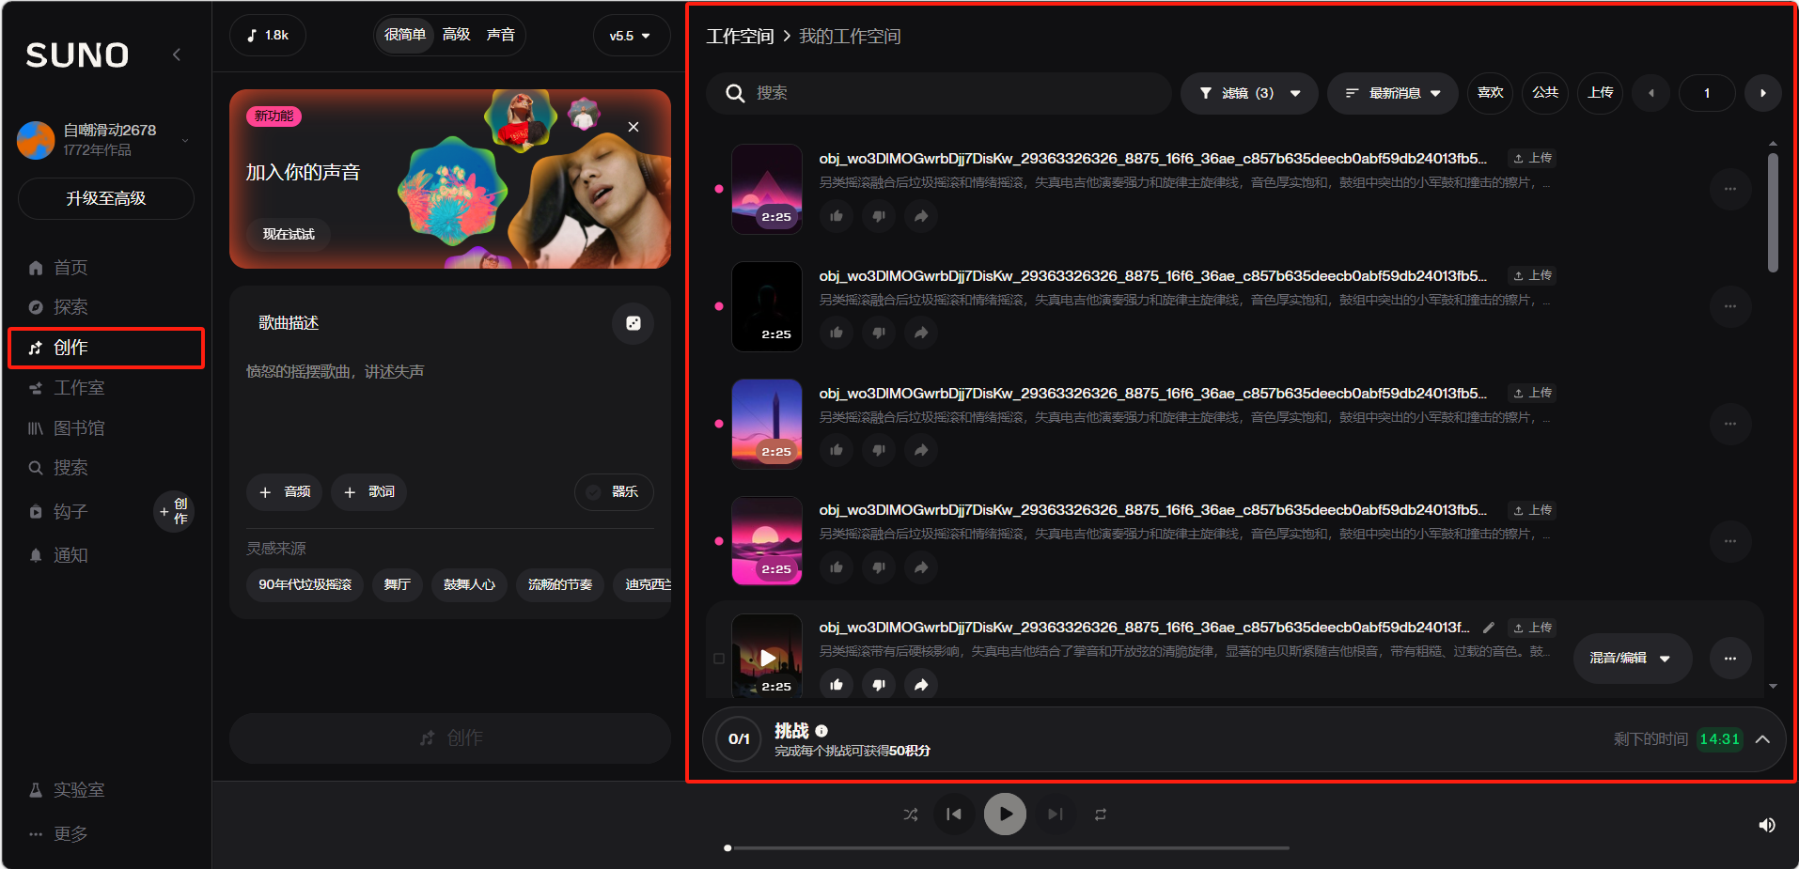Click the 升级至高级 upgrade button
Image resolution: width=1799 pixels, height=869 pixels.
tap(105, 198)
